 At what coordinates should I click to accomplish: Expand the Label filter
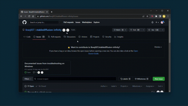coord(114,86)
